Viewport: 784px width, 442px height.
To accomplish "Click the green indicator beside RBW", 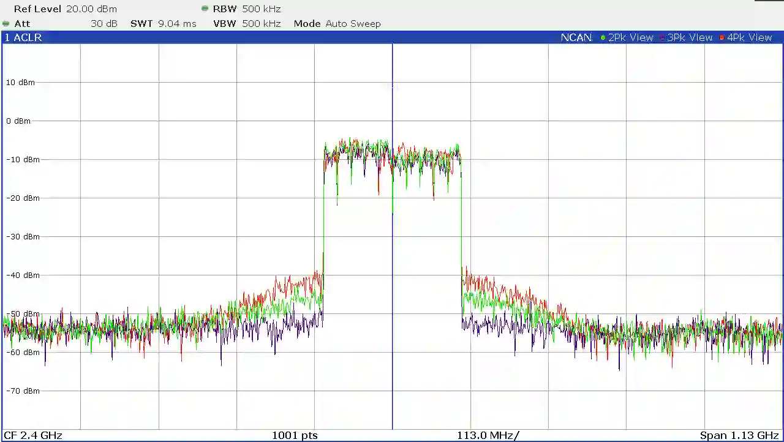I will tap(205, 9).
